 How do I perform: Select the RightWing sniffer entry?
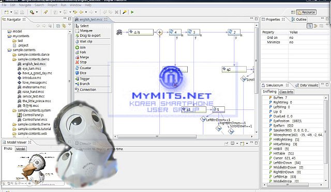pyautogui.click(x=282, y=102)
